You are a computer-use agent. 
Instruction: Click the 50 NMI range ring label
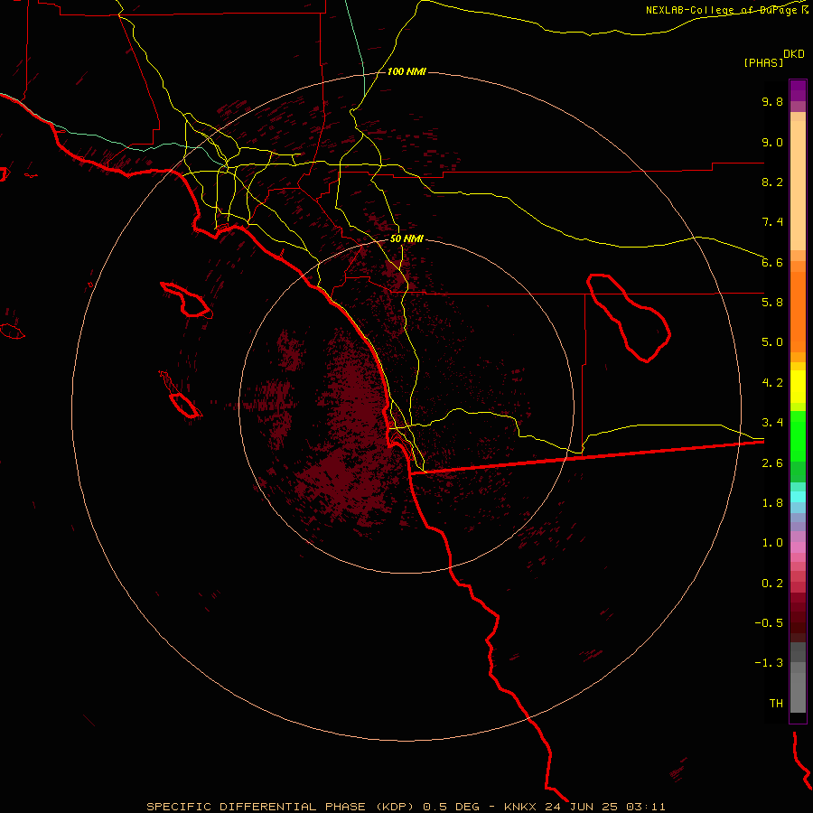[x=406, y=239]
